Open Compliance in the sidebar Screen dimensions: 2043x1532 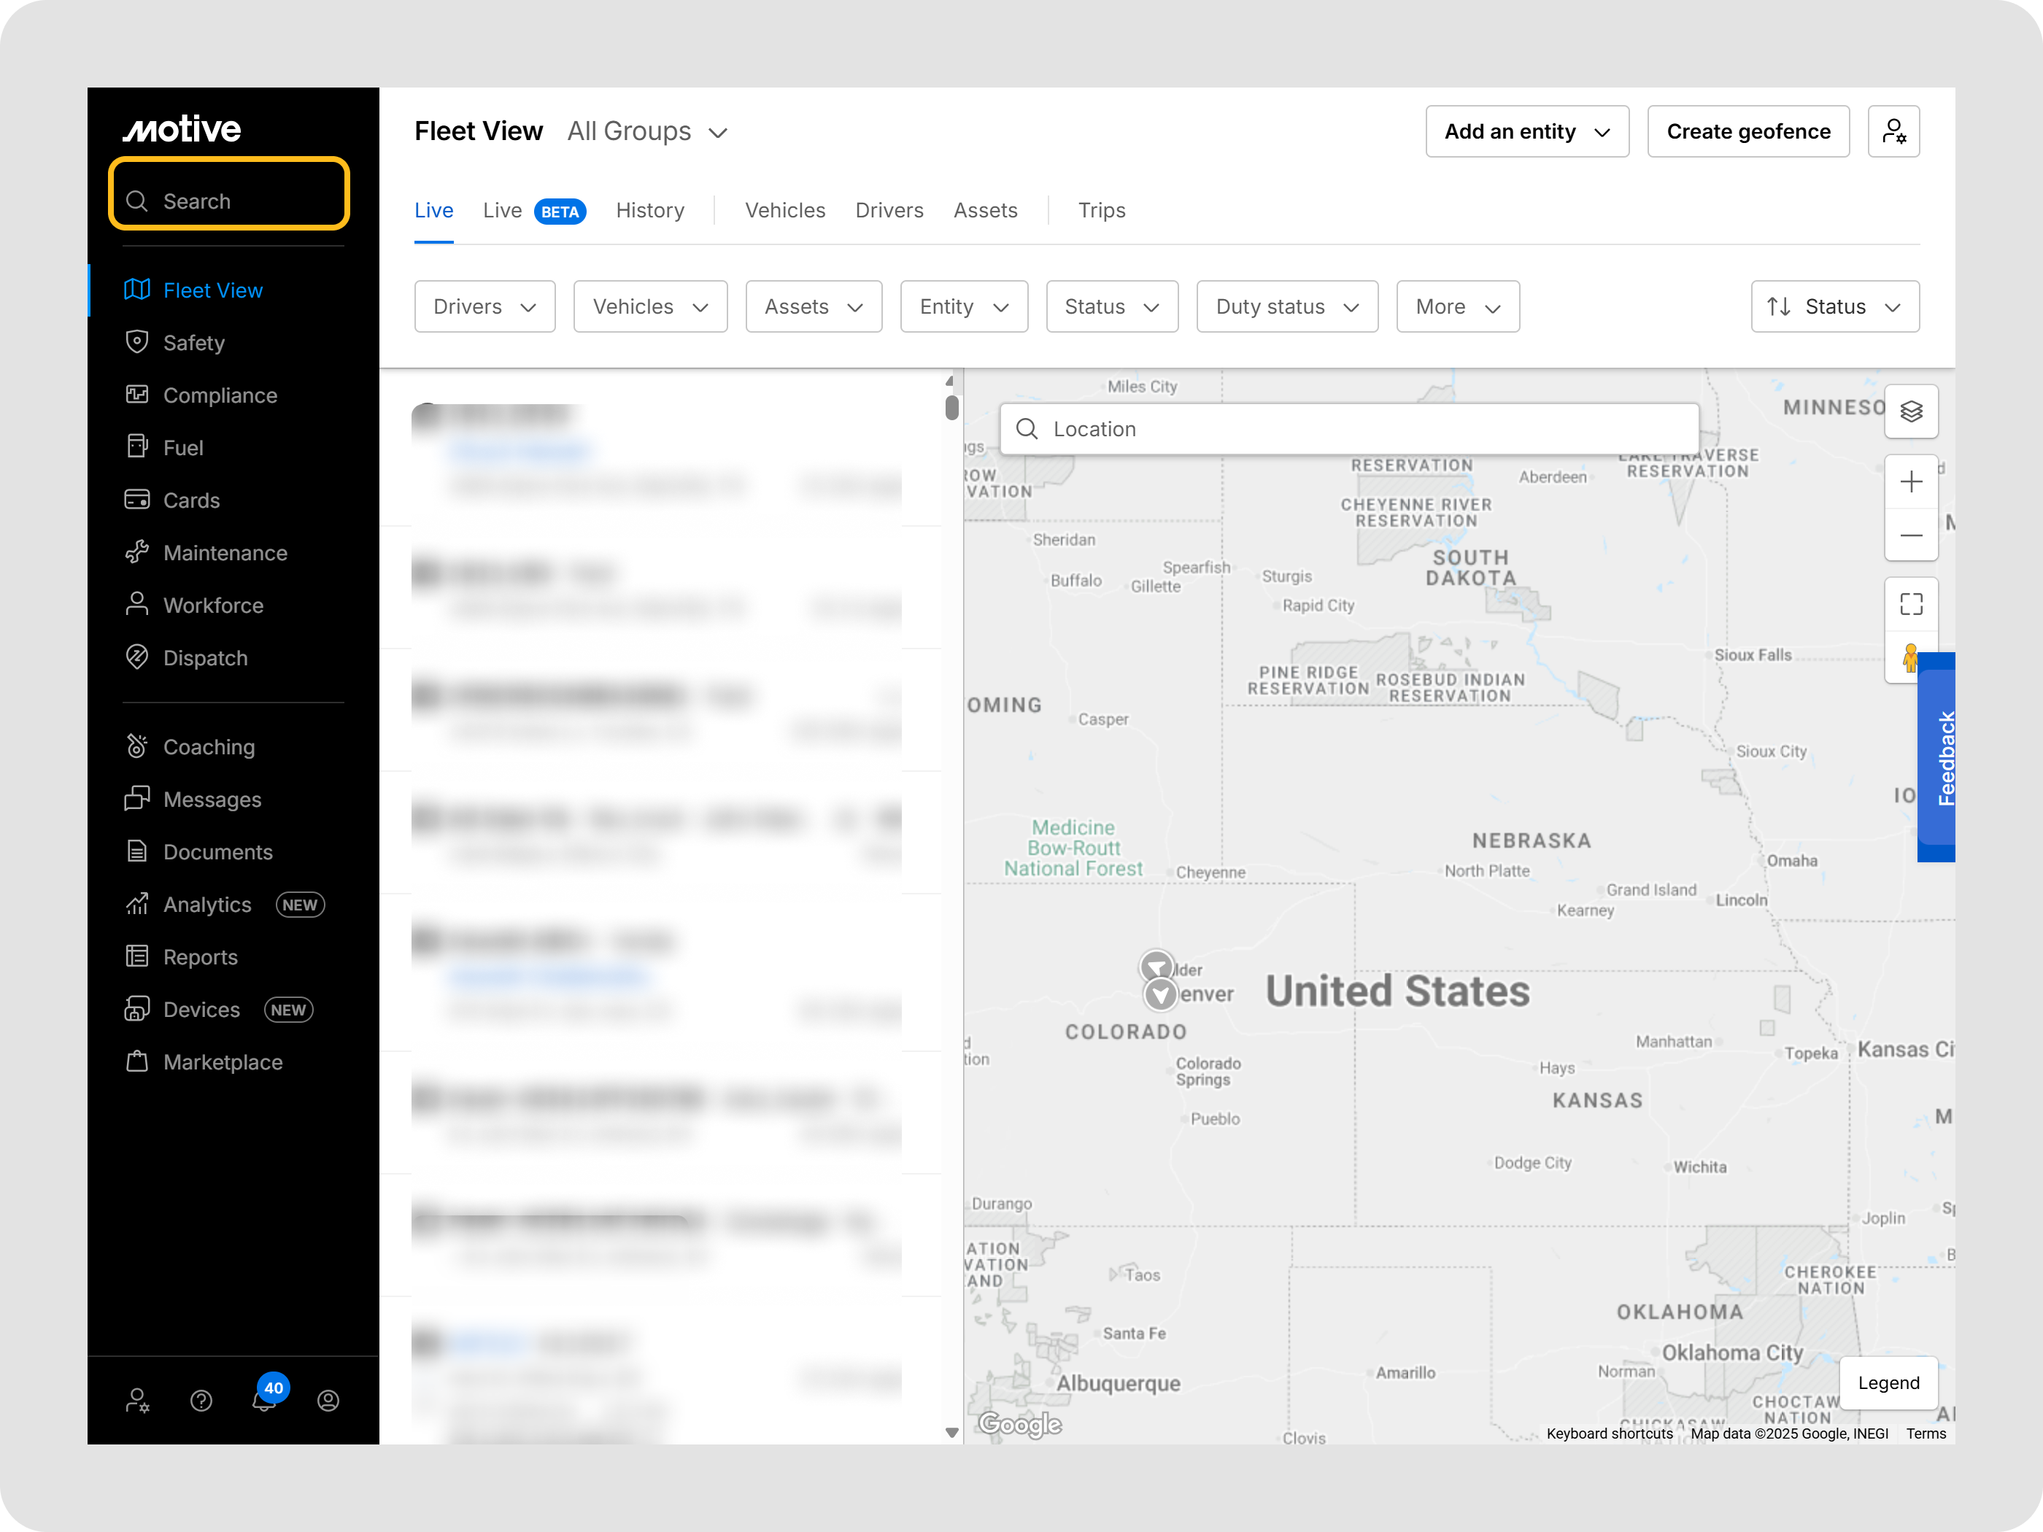[220, 395]
